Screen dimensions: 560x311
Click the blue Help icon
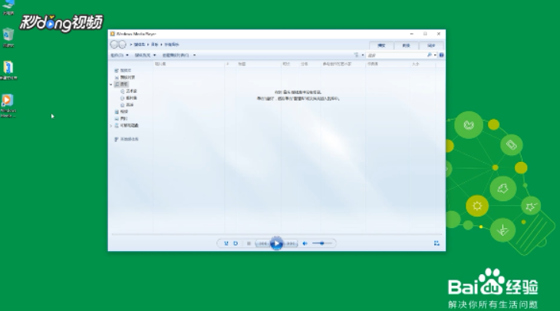point(441,55)
